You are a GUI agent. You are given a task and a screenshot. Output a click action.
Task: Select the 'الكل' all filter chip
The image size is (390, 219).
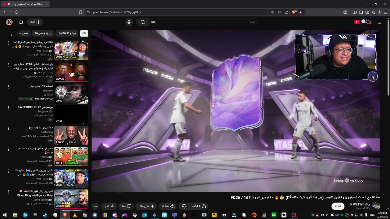click(84, 33)
